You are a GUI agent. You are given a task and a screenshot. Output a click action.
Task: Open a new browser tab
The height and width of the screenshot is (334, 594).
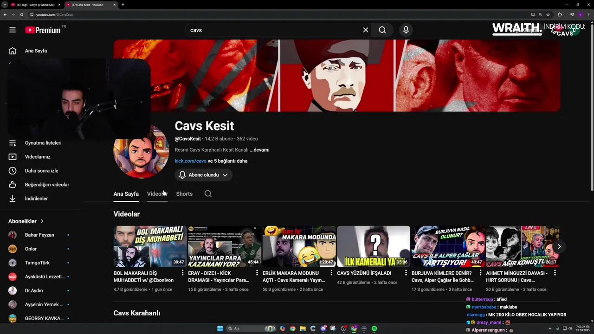[123, 5]
